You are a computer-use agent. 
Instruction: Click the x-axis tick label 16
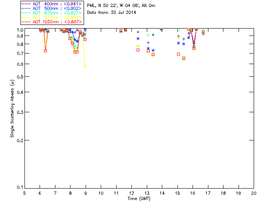click(192, 193)
